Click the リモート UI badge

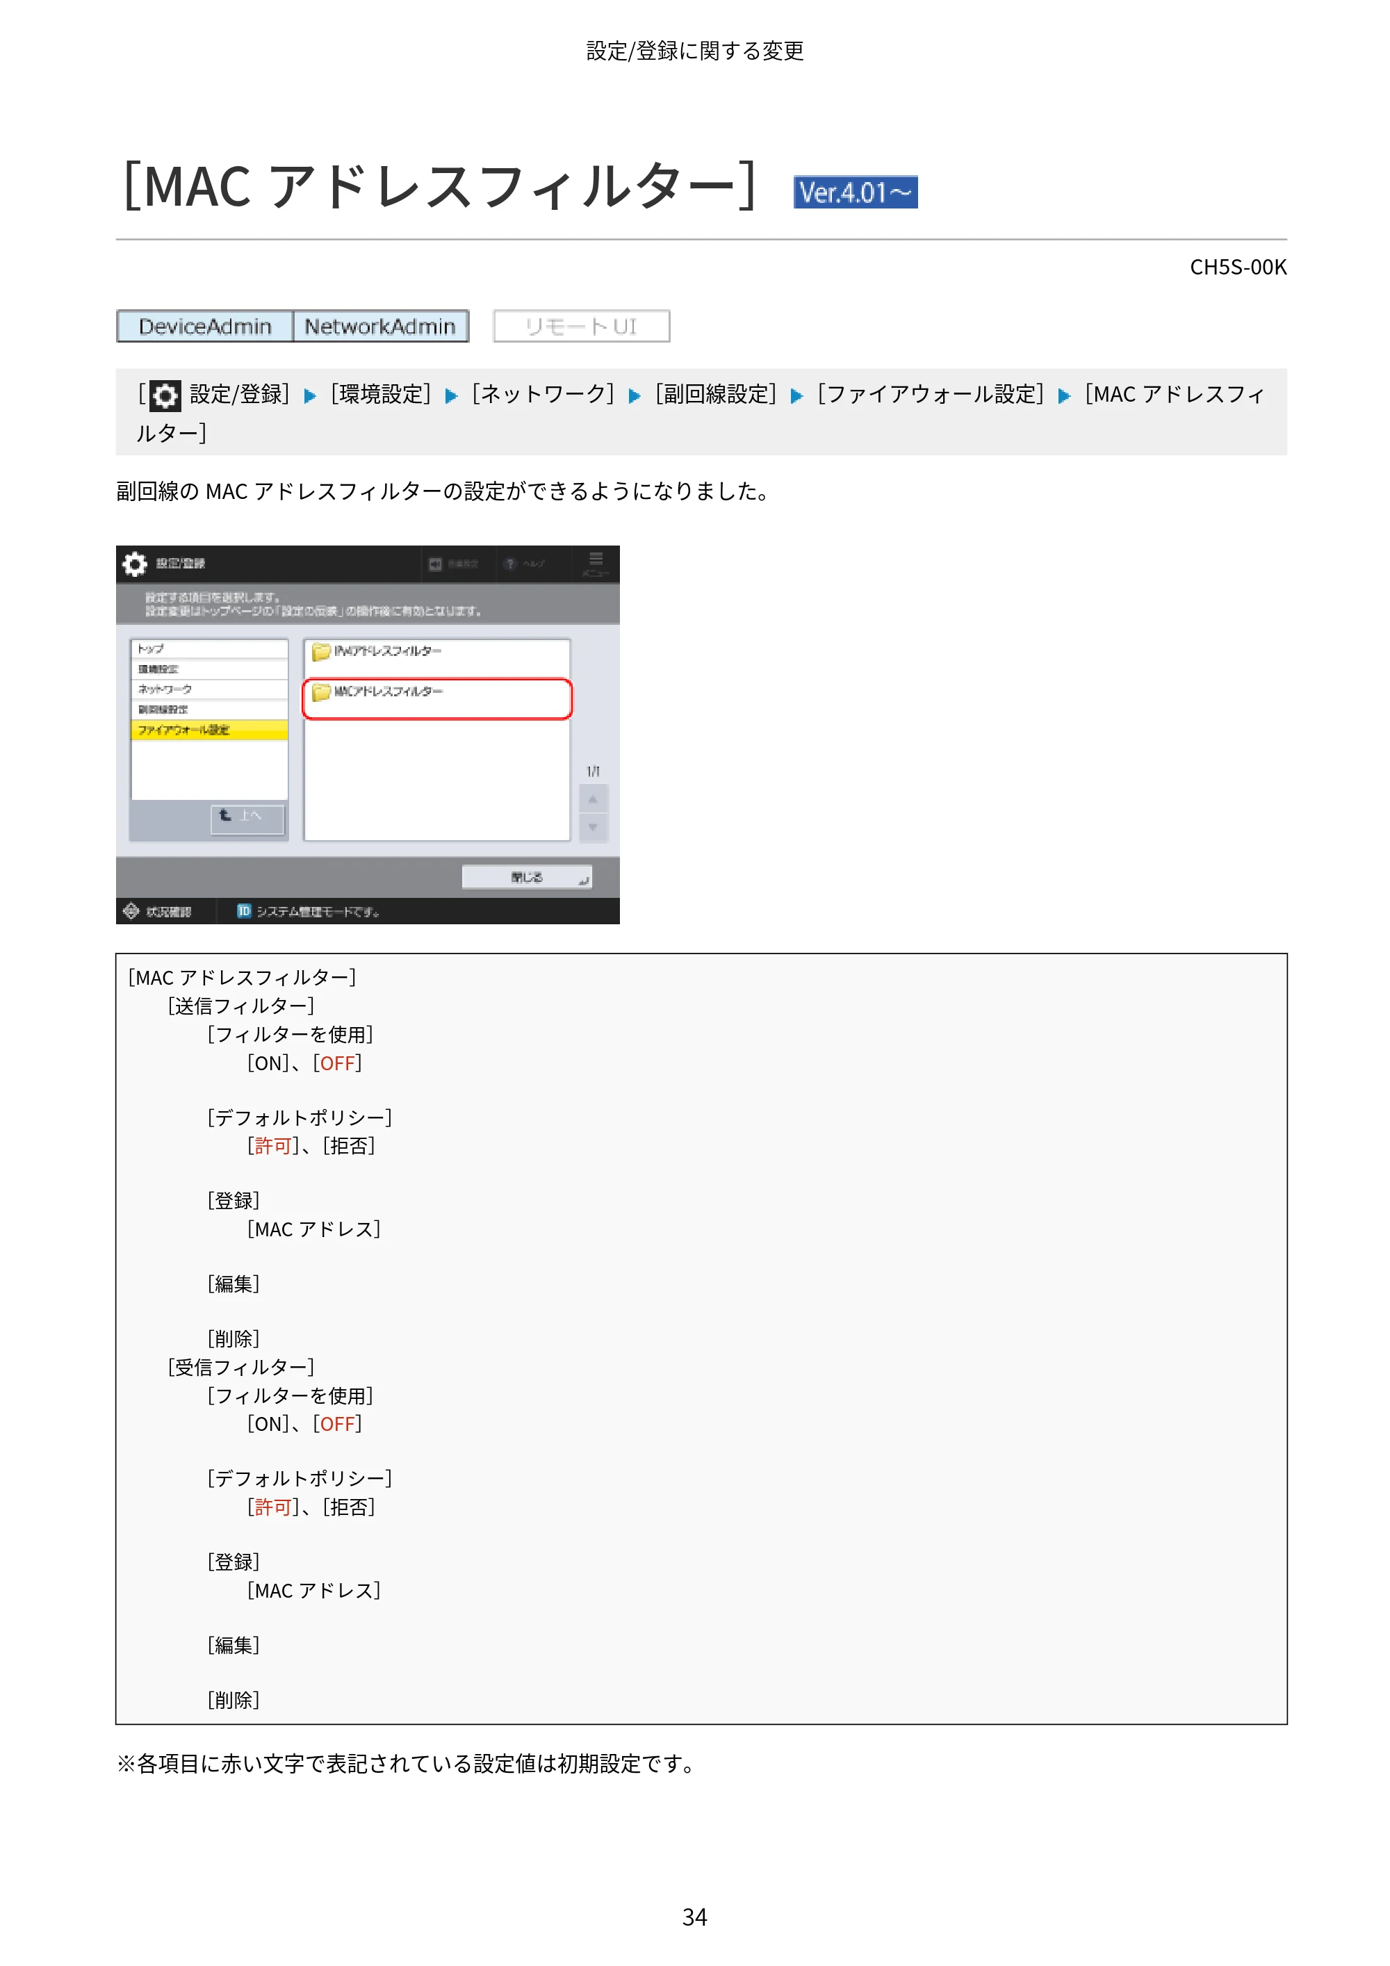click(582, 326)
